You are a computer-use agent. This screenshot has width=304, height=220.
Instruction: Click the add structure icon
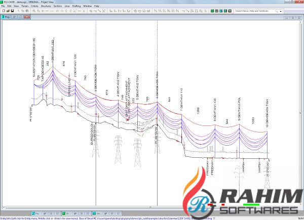coord(91,11)
